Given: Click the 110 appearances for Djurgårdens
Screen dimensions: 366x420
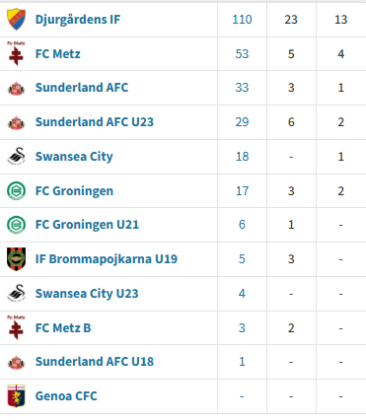Looking at the screenshot, I should pyautogui.click(x=242, y=20).
